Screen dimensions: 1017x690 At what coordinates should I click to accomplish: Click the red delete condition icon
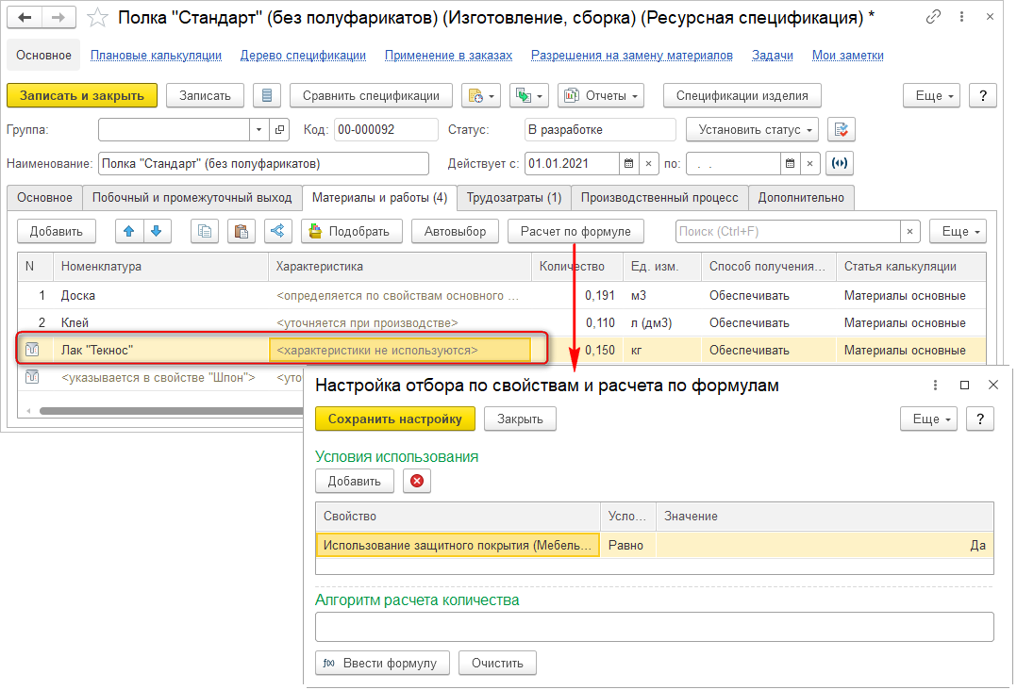(x=416, y=482)
